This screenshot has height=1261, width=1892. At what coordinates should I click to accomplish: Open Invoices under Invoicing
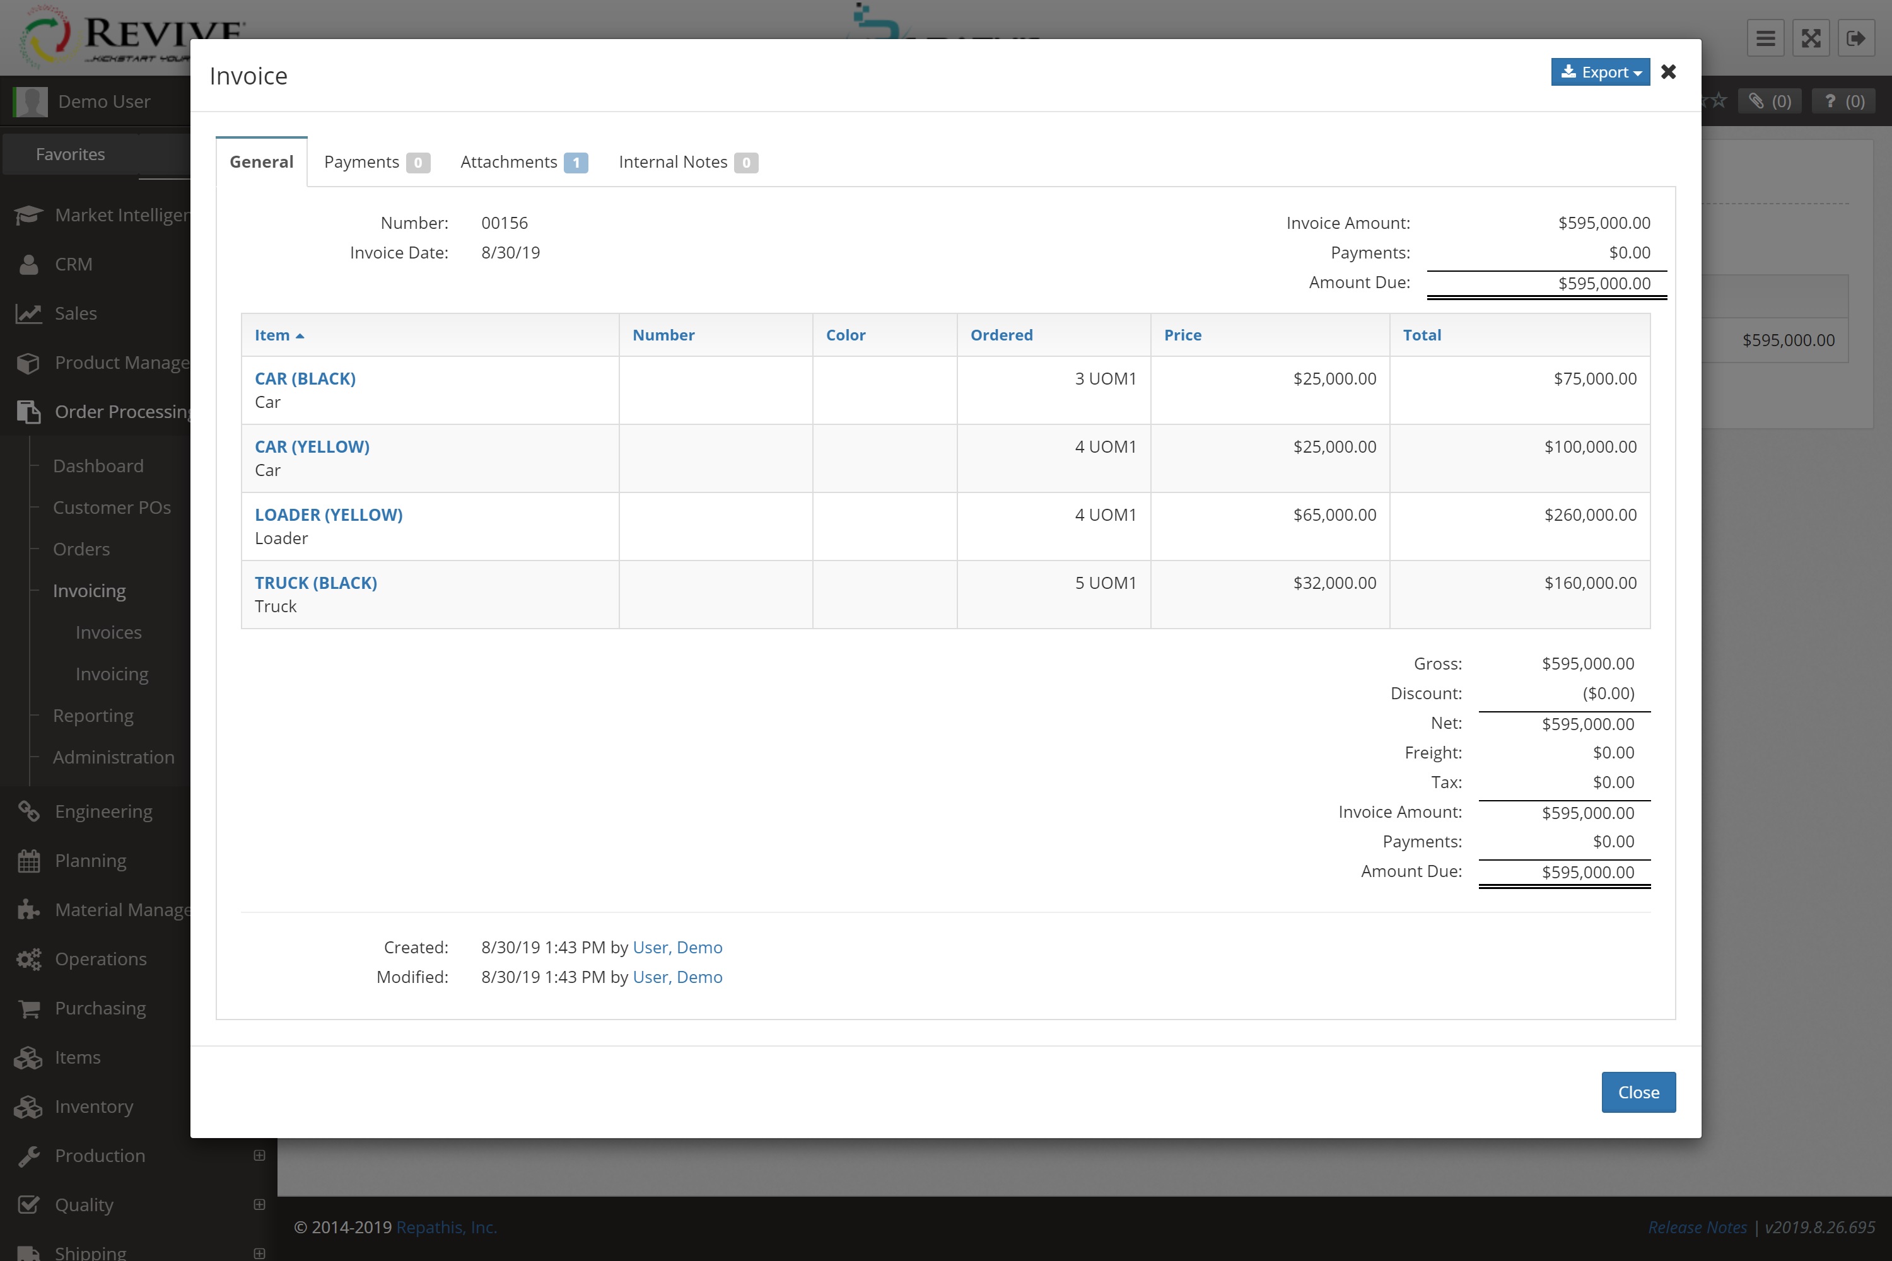[x=108, y=633]
